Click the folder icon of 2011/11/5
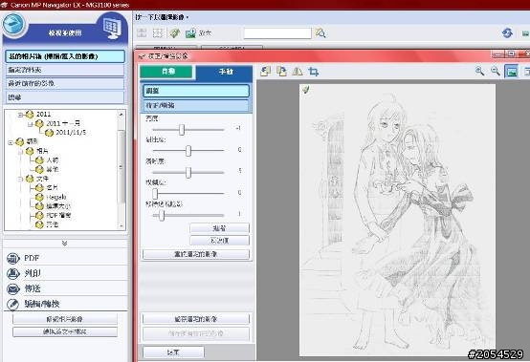 tap(50, 133)
